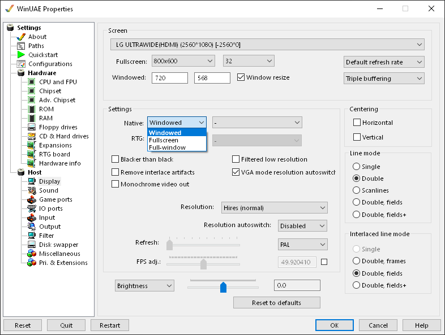Click the Windowed width field 720
Image resolution: width=445 pixels, height=335 pixels.
pos(170,78)
